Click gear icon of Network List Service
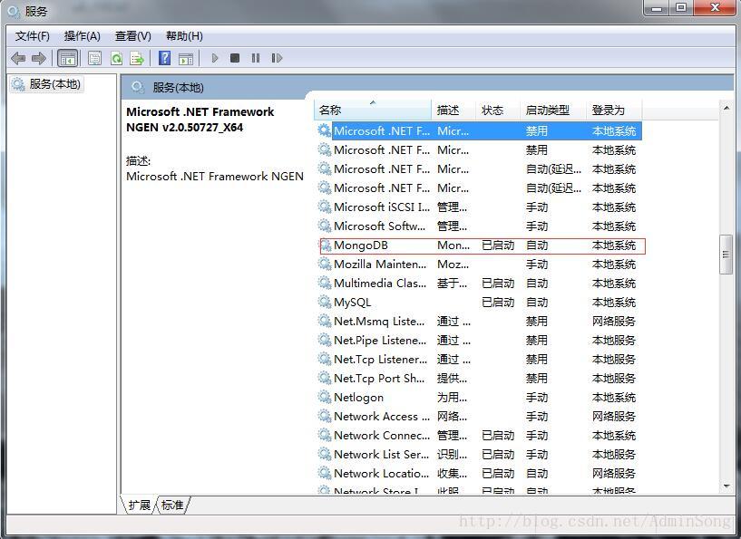Viewport: 741px width, 539px height. pos(325,454)
